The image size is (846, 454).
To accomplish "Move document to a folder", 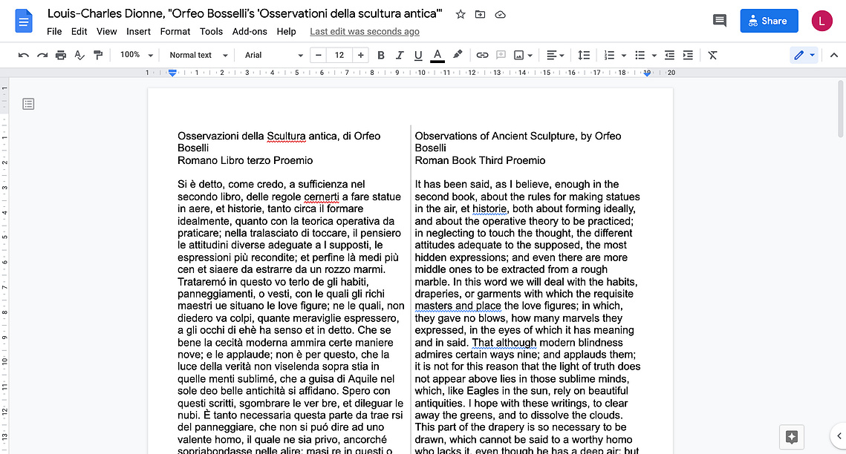I will click(x=480, y=15).
